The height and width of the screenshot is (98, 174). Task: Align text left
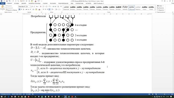(43, 9)
